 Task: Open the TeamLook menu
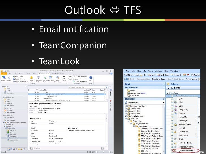tap(175, 71)
